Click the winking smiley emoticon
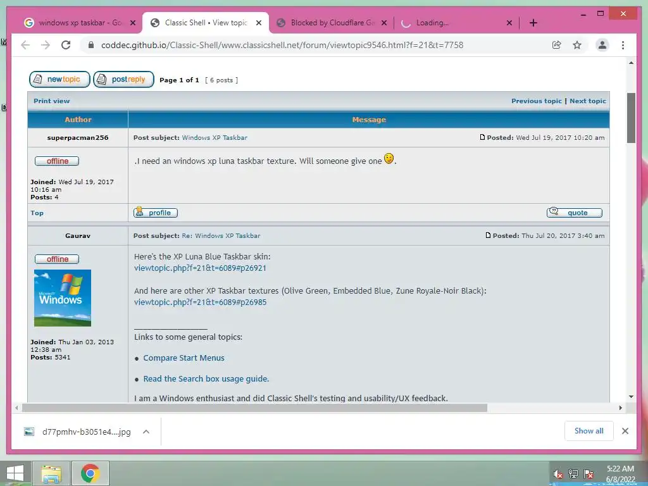The height and width of the screenshot is (486, 648). tap(389, 158)
